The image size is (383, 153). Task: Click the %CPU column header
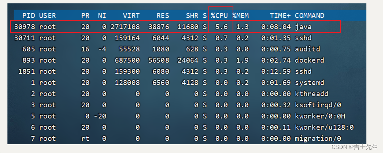[x=219, y=16]
